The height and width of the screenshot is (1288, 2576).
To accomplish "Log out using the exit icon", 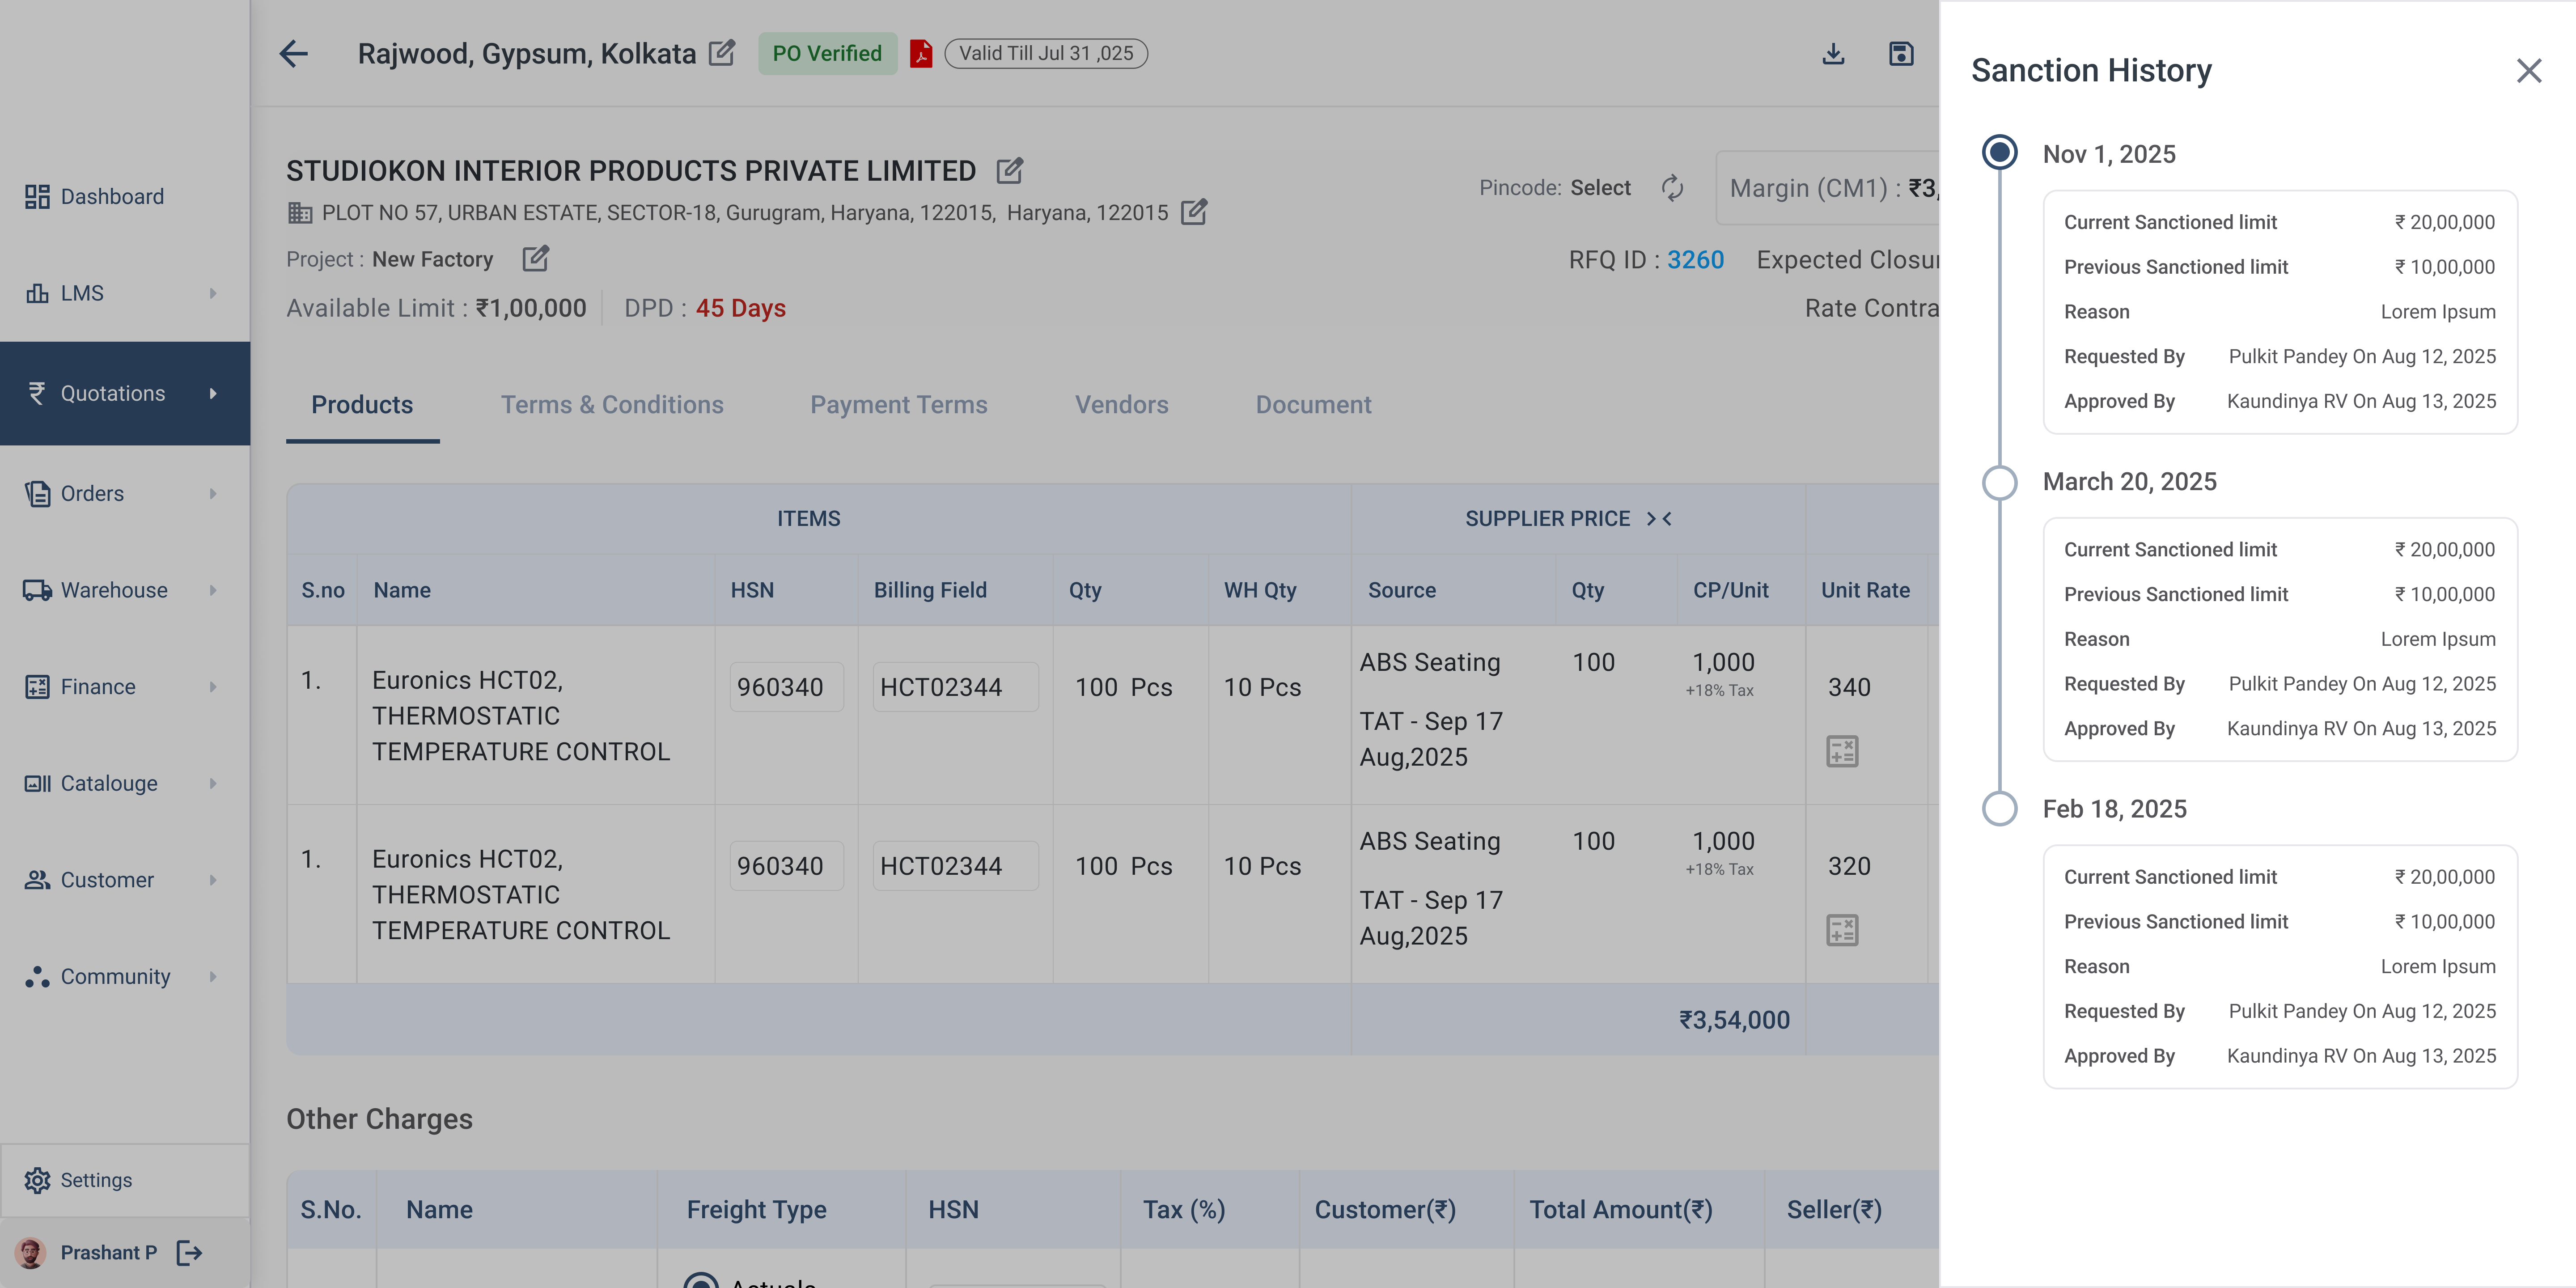I will coord(189,1252).
